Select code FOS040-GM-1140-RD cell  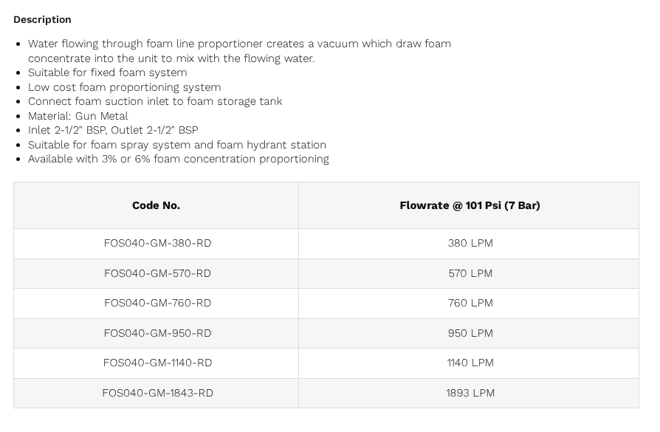click(x=157, y=363)
